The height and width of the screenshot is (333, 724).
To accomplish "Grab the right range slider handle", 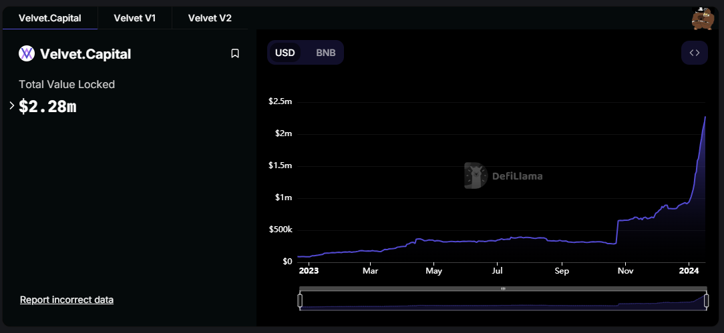I will pos(707,301).
